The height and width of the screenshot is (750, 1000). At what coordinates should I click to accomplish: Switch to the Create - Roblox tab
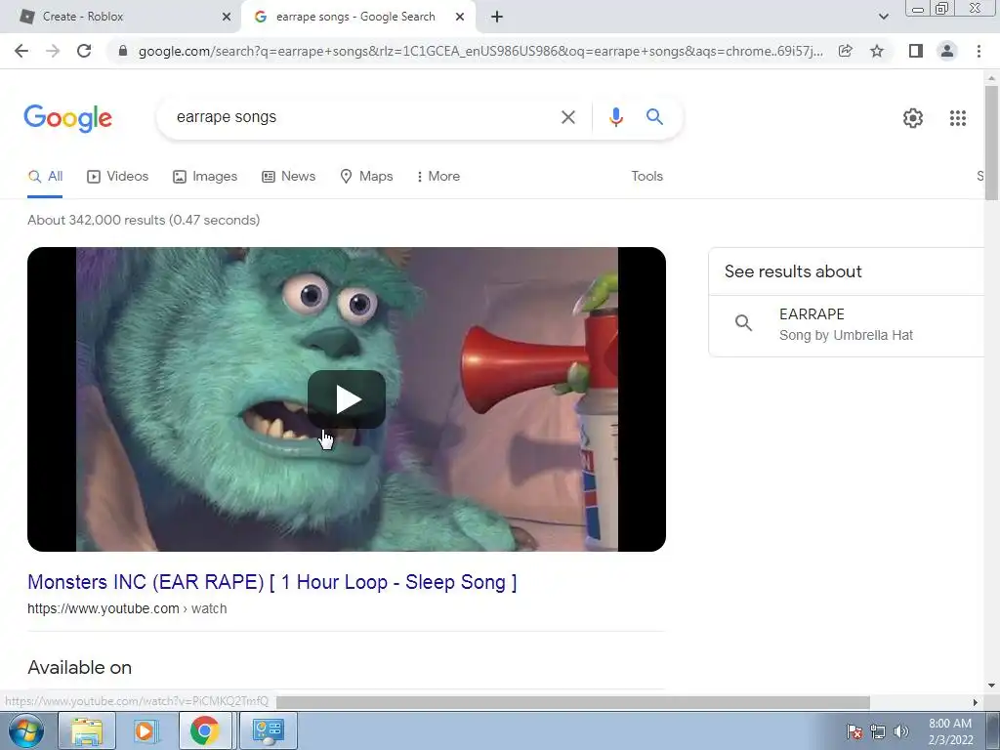120,17
